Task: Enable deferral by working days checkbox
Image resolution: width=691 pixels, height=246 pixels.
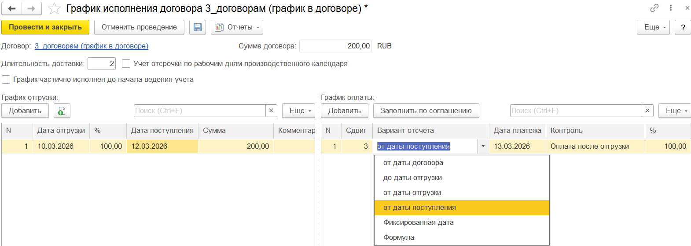Action: click(x=126, y=64)
